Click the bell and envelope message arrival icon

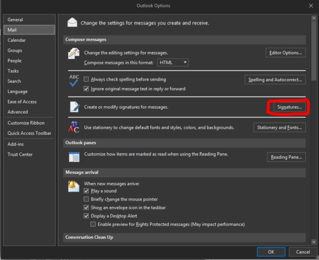(74, 186)
